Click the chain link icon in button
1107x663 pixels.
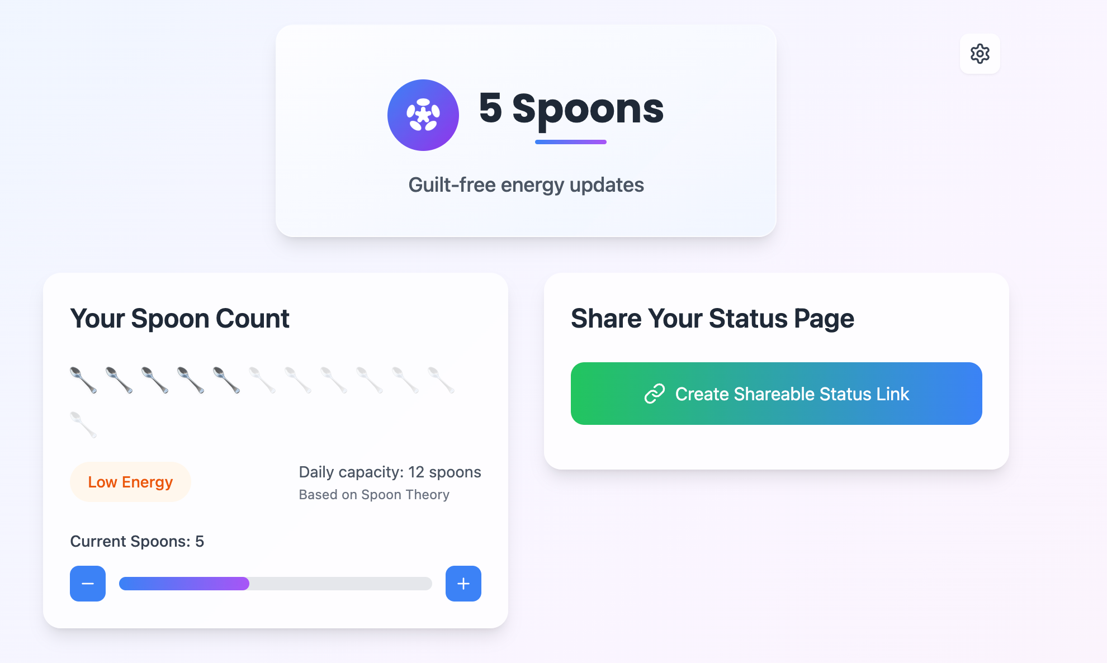(655, 394)
